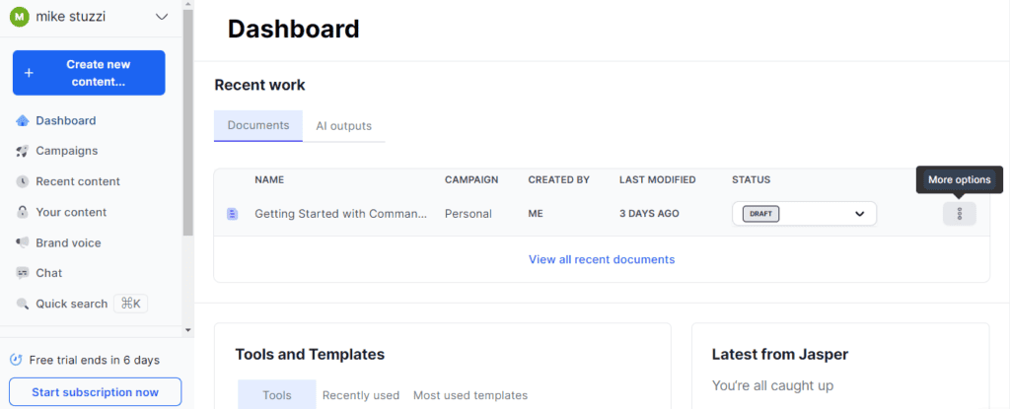This screenshot has width=1010, height=409.
Task: Open the DRAFT status dropdown
Action: click(804, 214)
